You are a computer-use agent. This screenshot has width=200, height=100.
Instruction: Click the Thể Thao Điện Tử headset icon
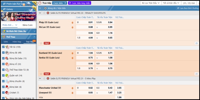(x=7, y=70)
